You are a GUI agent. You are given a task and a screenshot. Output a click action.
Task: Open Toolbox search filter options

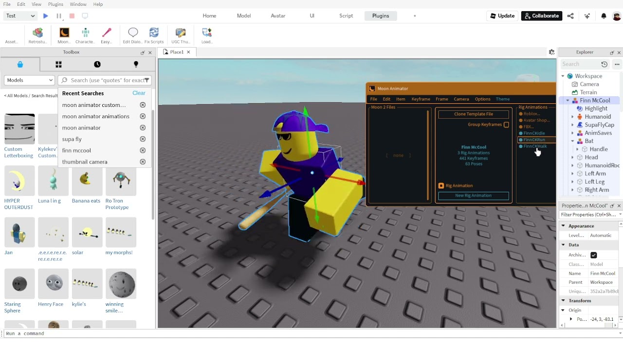(147, 80)
